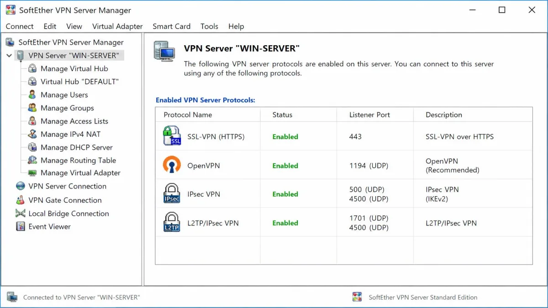Screen dimensions: 548x308
Task: Select Manage DHCP Server tree item
Action: (77, 147)
